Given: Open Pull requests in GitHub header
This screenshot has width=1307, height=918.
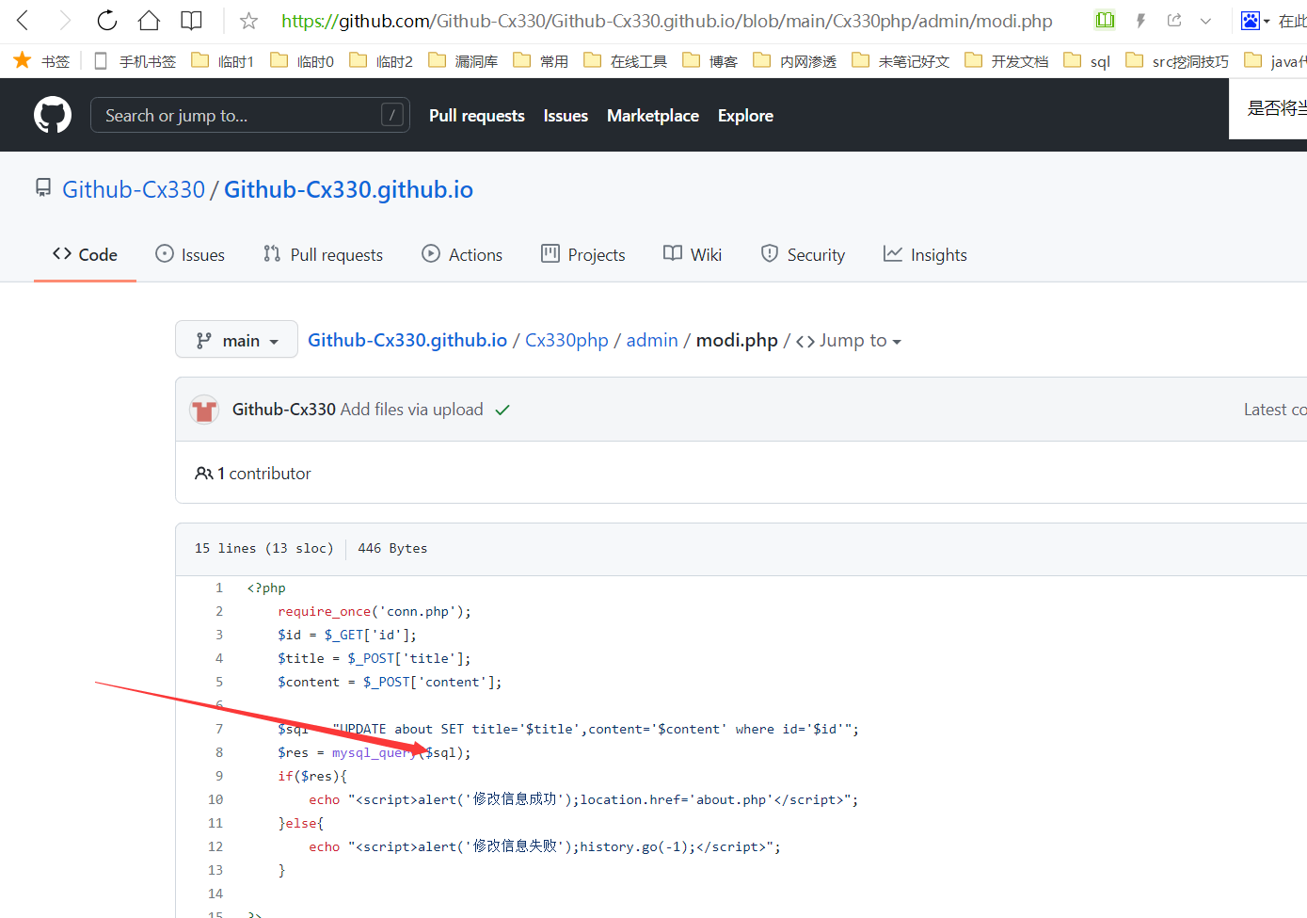Looking at the screenshot, I should 477,116.
